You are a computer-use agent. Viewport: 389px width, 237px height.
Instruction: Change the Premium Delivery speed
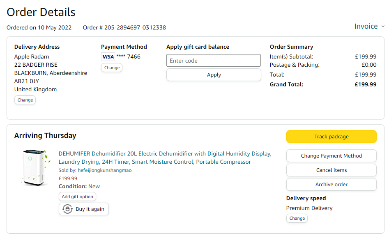tap(297, 218)
